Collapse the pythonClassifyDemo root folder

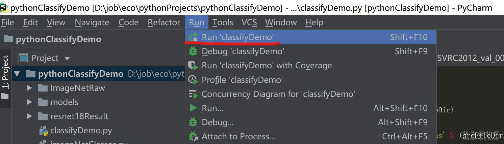pos(18,74)
